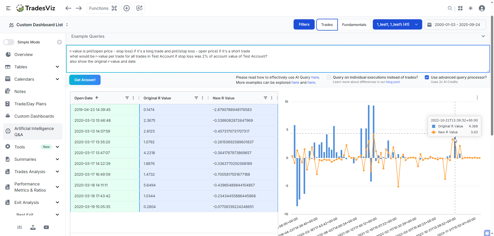
Task: Click the Simple Mode settings gear icon
Action: [59, 42]
